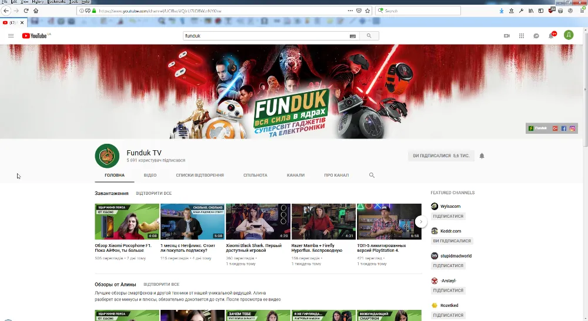Open the account avatar menu
This screenshot has width=588, height=321.
click(569, 35)
